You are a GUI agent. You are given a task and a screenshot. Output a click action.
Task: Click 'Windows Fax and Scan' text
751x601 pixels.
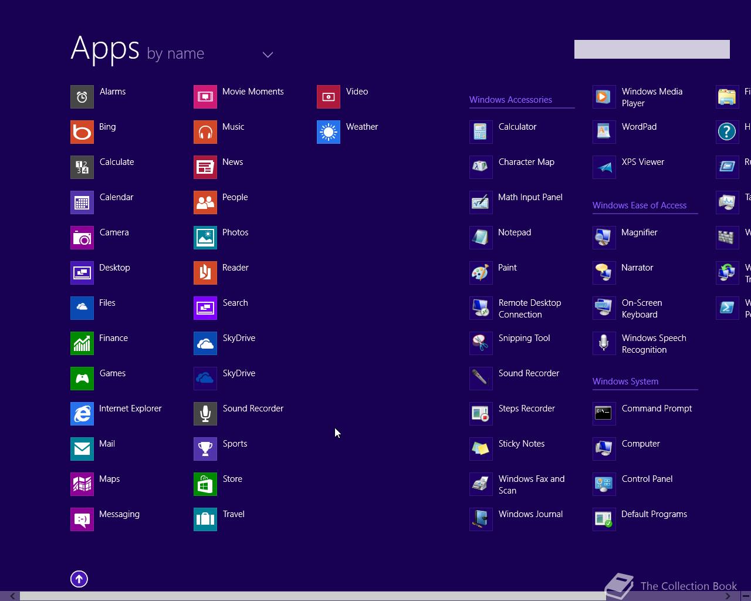532,485
